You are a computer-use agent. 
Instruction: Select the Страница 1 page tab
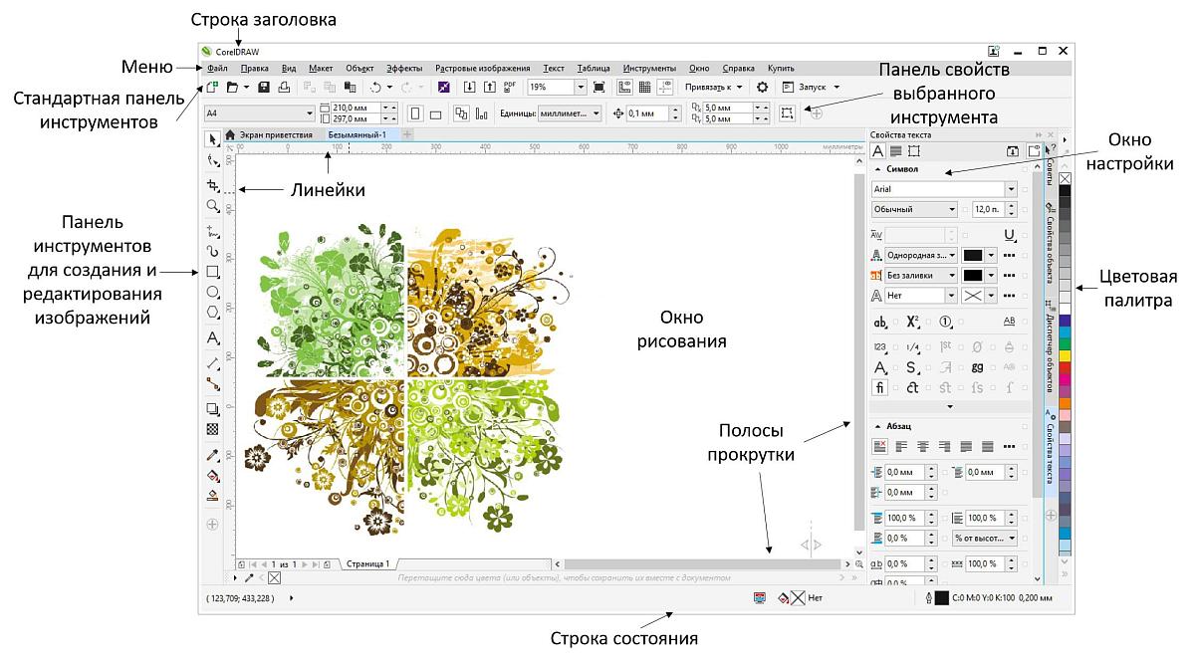coord(367,563)
